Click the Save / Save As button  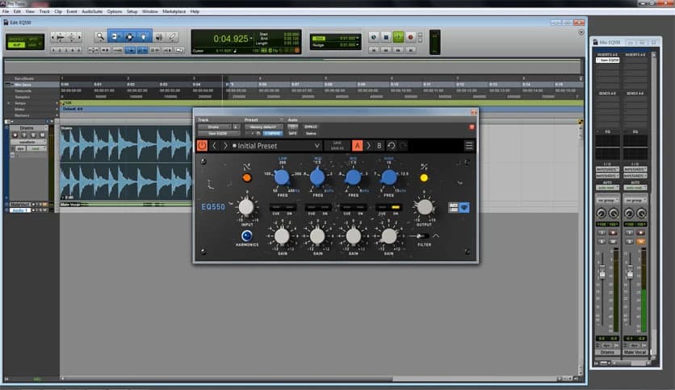337,146
